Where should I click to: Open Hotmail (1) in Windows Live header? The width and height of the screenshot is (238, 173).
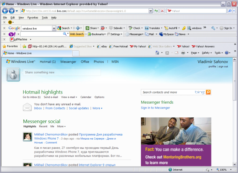[x=48, y=62]
